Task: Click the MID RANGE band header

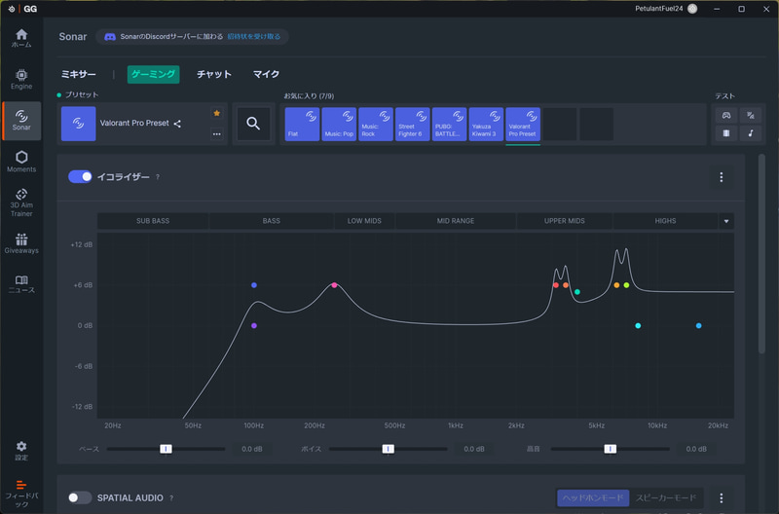Action: pyautogui.click(x=456, y=221)
